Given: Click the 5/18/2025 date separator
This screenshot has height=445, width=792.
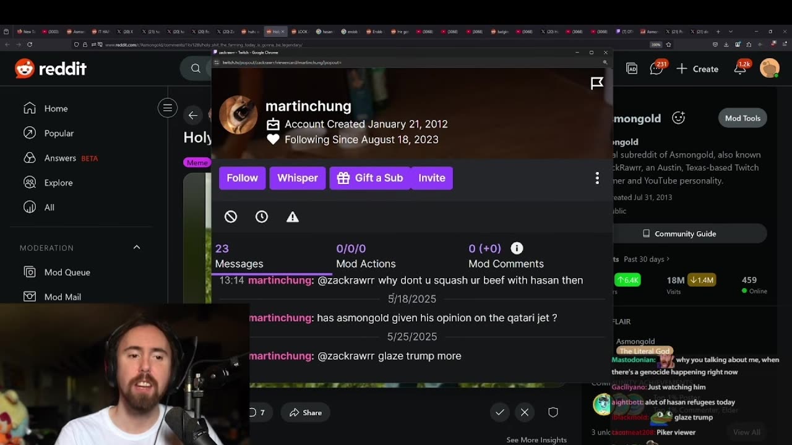Looking at the screenshot, I should coord(412,299).
